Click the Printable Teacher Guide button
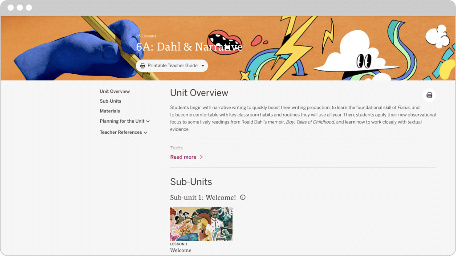Viewport: 456px width, 256px height. 172,66
